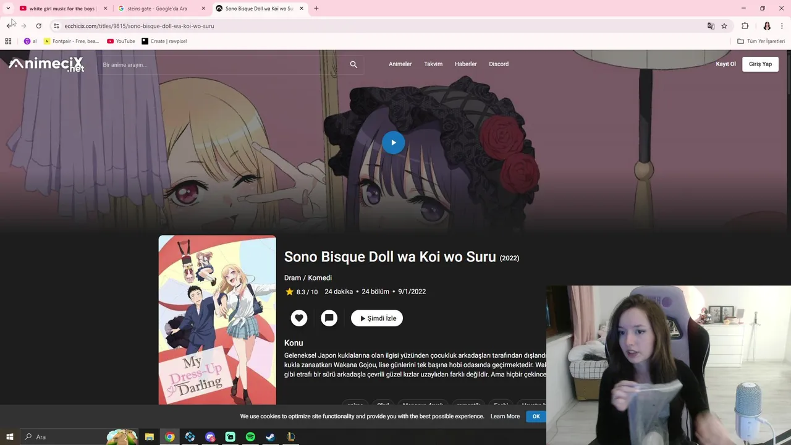
Task: Open the Chrome extensions puzzle icon
Action: (745, 26)
